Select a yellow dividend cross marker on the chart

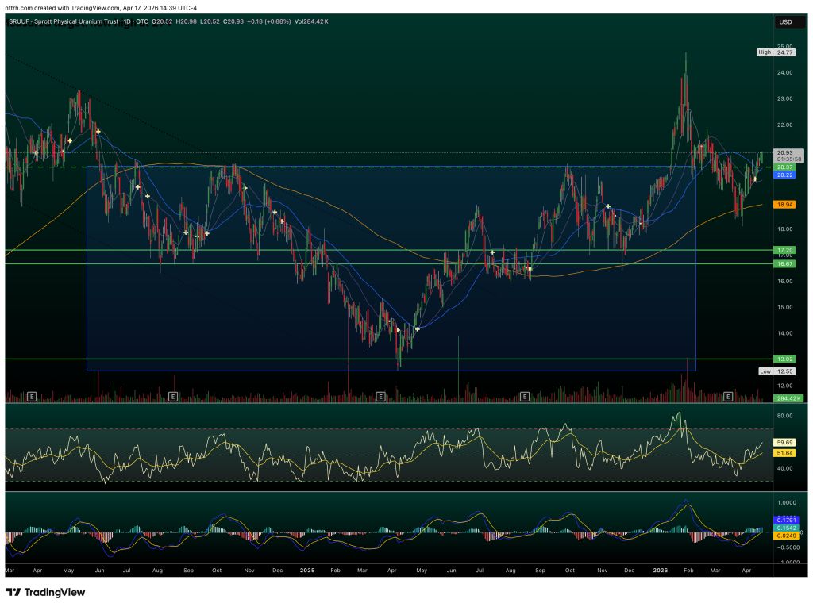click(98, 132)
